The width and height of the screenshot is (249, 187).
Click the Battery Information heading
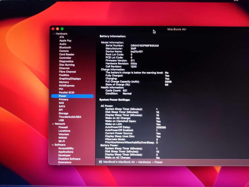[113, 36]
